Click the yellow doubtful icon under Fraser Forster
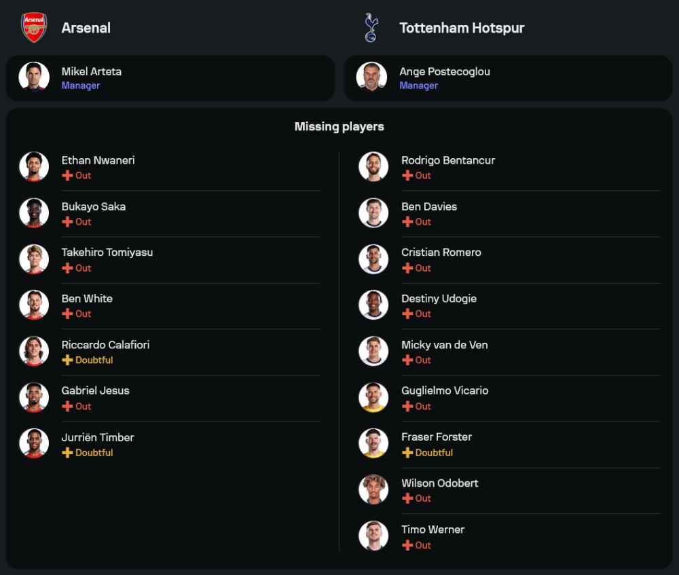The height and width of the screenshot is (575, 679). tap(407, 452)
